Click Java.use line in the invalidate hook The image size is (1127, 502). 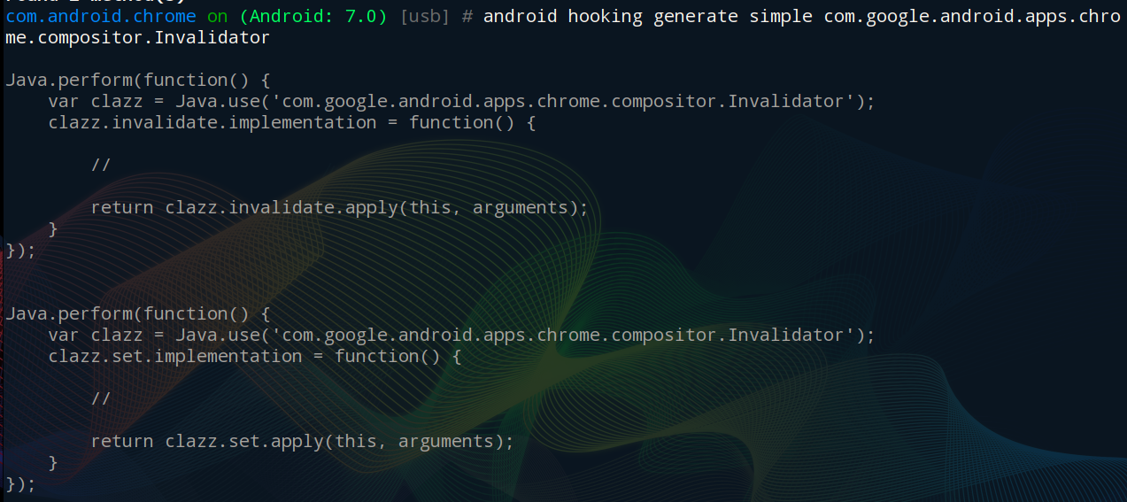tap(462, 102)
